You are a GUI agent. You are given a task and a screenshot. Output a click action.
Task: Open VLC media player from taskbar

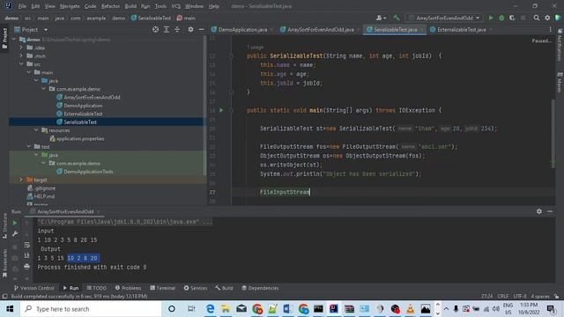pyautogui.click(x=411, y=309)
